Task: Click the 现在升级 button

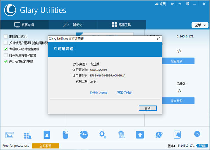Action: point(178,101)
